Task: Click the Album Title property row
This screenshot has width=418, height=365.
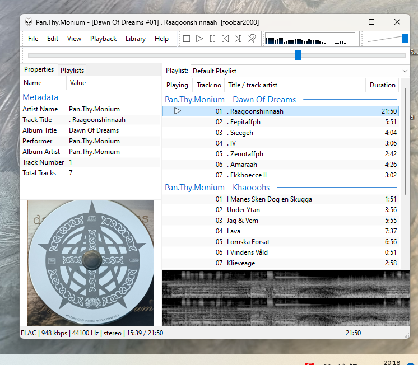Action: point(91,130)
